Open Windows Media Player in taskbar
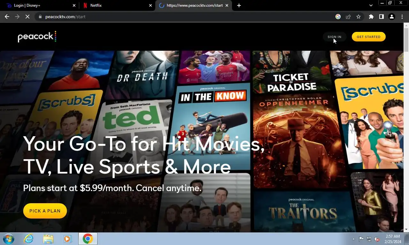Screen dimensions: 409x245 68,239
